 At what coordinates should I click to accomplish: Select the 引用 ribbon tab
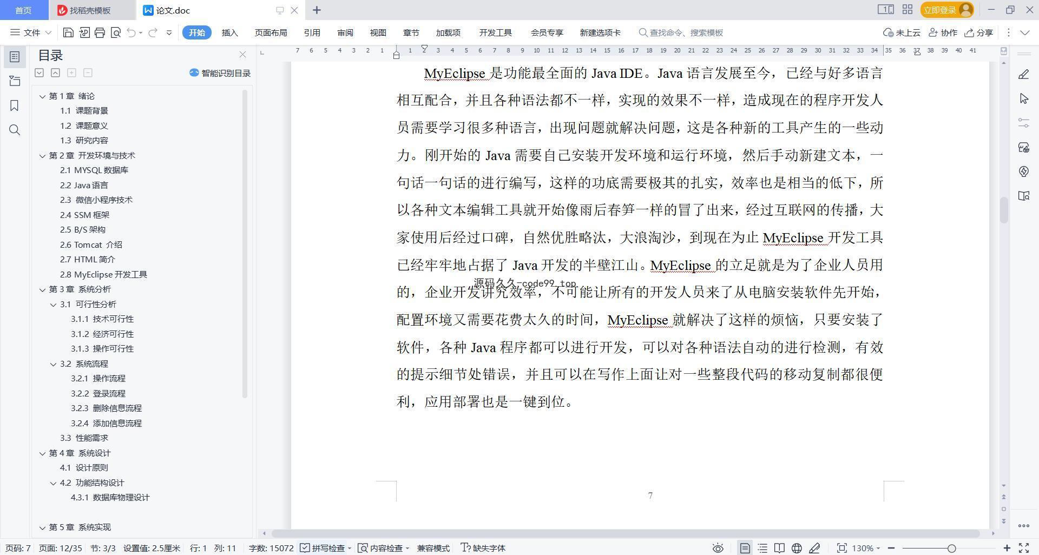coord(312,33)
